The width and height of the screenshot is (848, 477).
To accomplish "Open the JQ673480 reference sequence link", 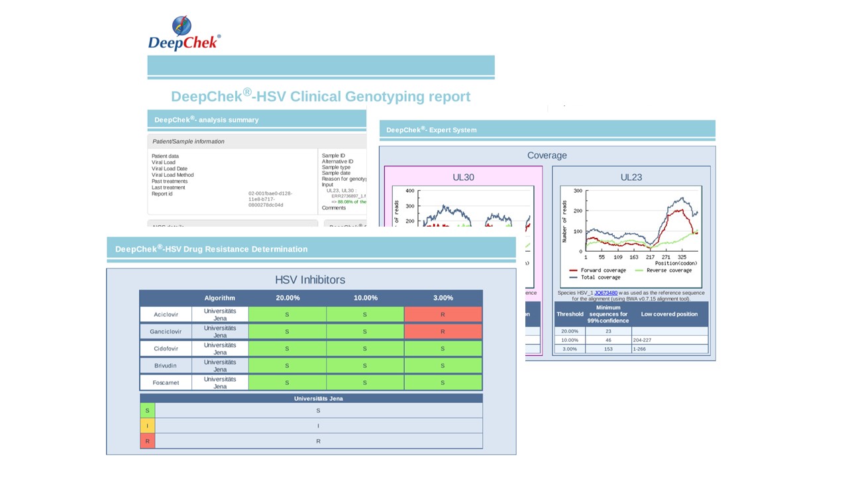I will [x=606, y=293].
